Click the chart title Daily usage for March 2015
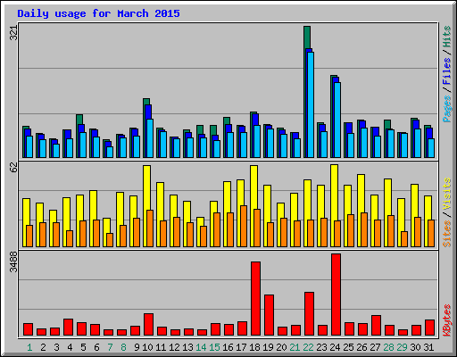Image resolution: width=457 pixels, height=357 pixels. coord(98,13)
